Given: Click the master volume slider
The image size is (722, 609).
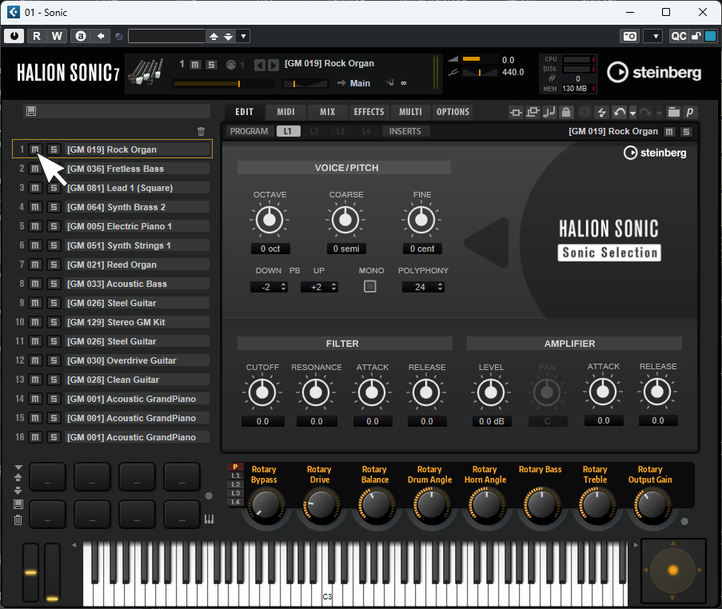Looking at the screenshot, I should tap(479, 59).
